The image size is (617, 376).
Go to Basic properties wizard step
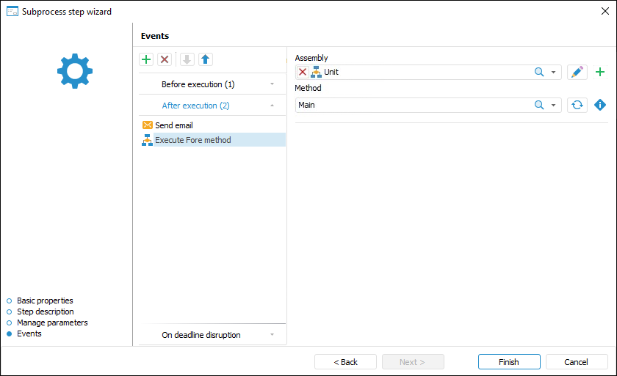tap(45, 301)
